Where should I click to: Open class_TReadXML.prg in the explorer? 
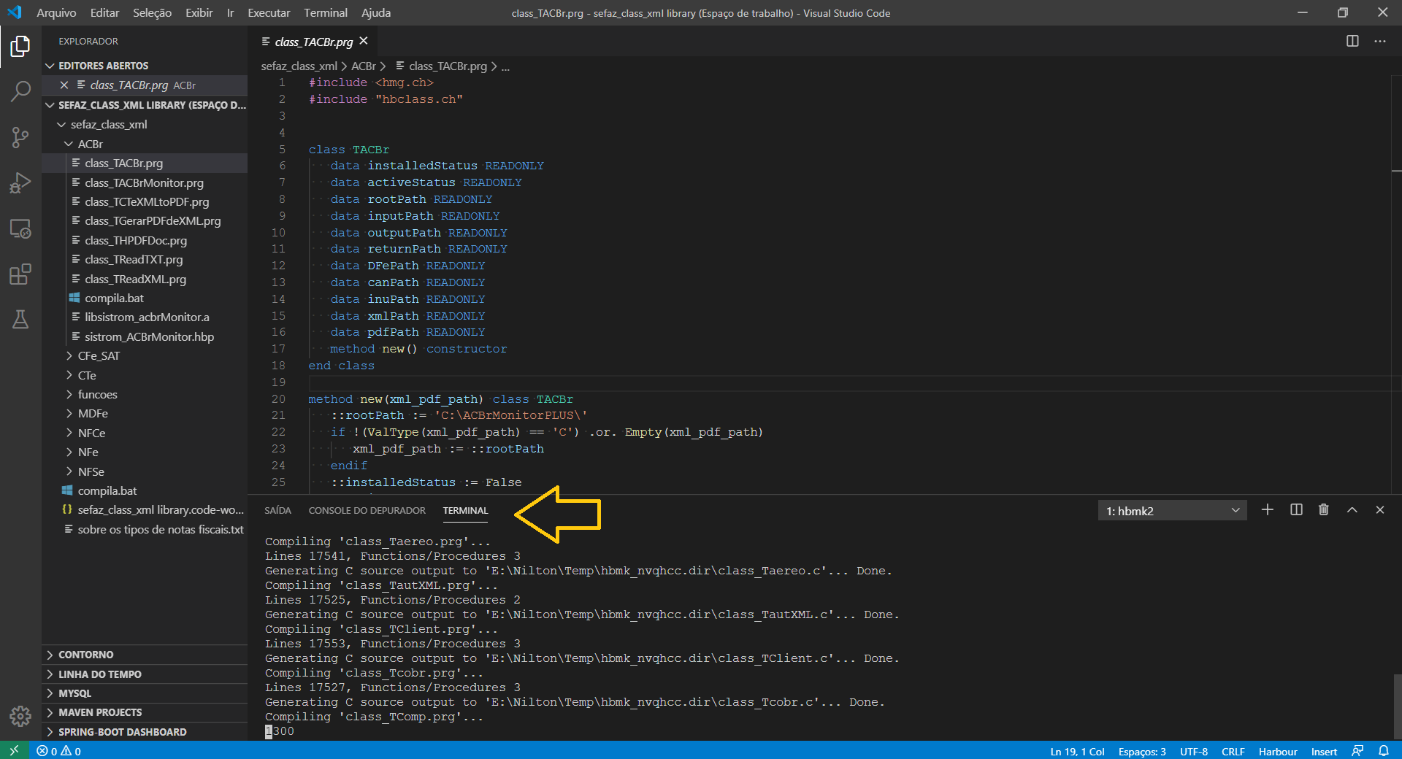click(x=135, y=280)
